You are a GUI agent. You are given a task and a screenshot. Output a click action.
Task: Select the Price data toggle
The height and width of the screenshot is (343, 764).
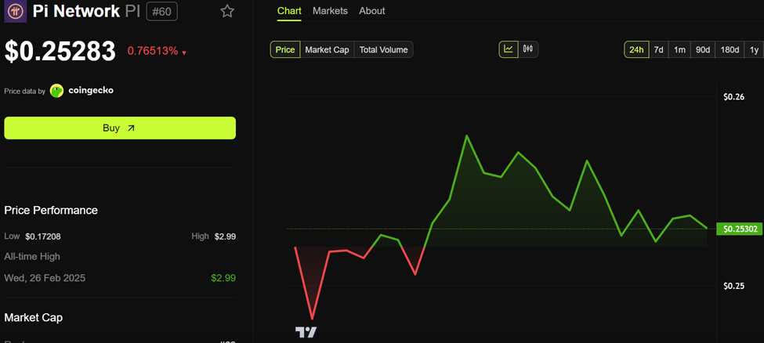pyautogui.click(x=285, y=49)
